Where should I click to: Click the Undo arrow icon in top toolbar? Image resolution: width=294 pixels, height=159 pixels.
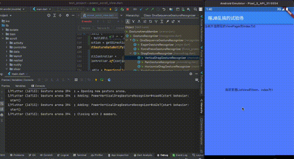tap(164, 9)
